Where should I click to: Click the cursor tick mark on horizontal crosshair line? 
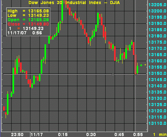(x=113, y=74)
